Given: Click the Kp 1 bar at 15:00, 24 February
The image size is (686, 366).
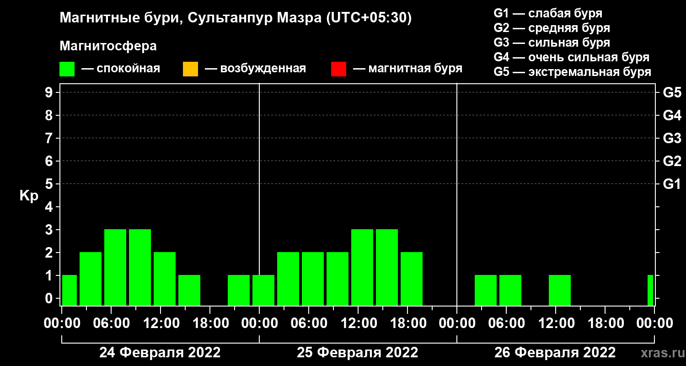Looking at the screenshot, I should click(x=189, y=291).
